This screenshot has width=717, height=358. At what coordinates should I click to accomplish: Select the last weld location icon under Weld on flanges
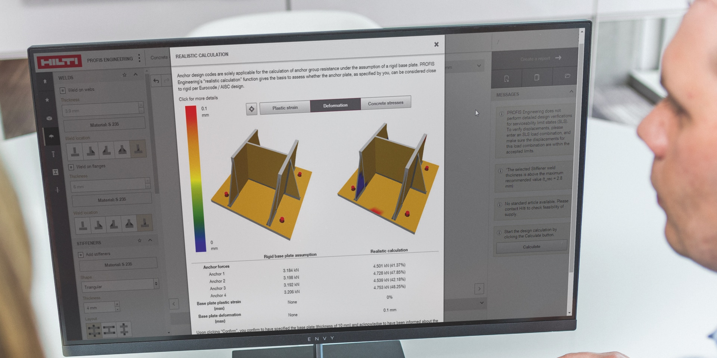[144, 223]
